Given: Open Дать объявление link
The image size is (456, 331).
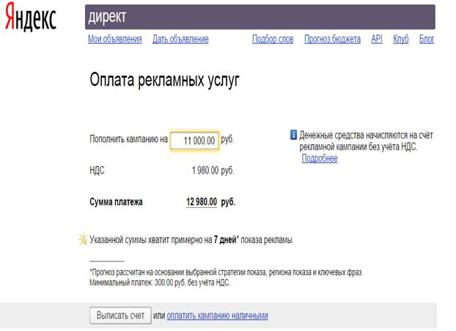Looking at the screenshot, I should click(x=180, y=39).
